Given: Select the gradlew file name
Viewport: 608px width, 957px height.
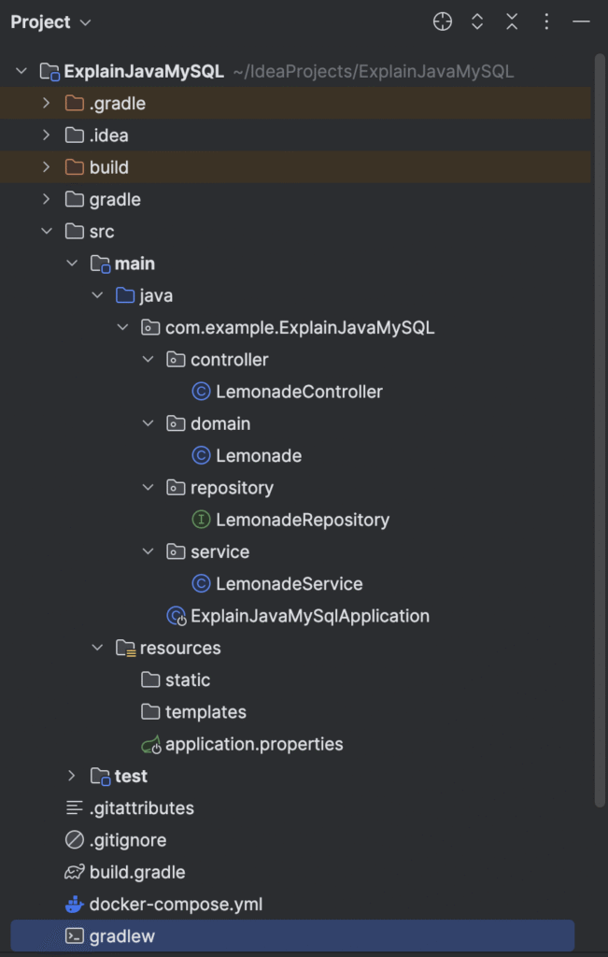Looking at the screenshot, I should coord(122,936).
